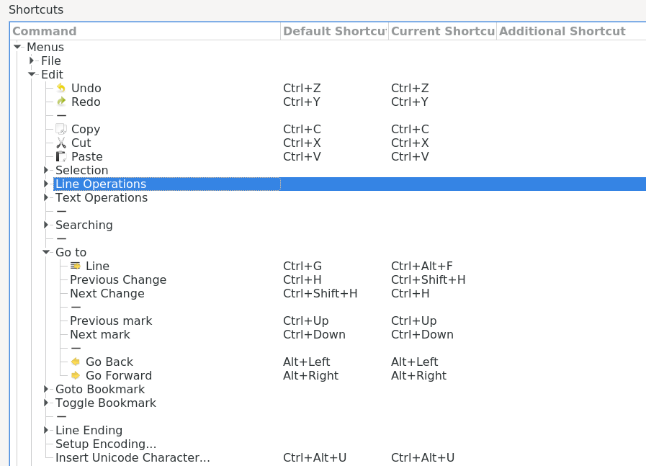Select the Go Back arrow icon
The height and width of the screenshot is (466, 646).
click(75, 362)
